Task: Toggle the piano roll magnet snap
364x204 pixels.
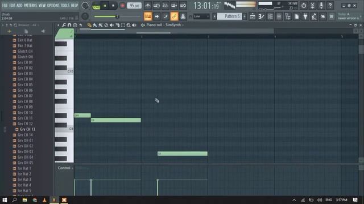Action: coord(69,25)
